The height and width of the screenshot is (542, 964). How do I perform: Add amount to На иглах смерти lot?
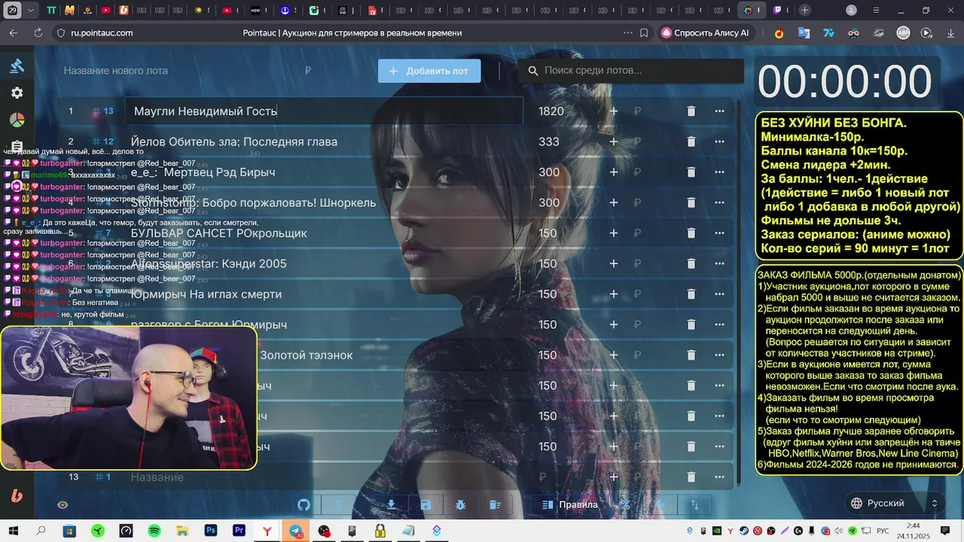614,294
